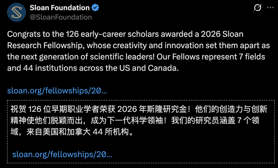Click the Sloan Foundation display name
This screenshot has width=278, height=168.
click(59, 8)
